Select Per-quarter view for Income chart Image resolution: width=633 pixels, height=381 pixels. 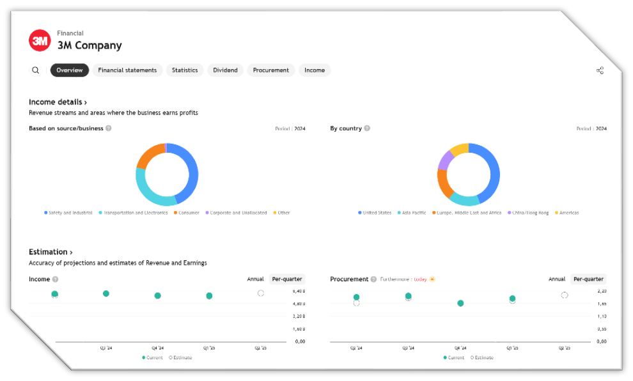[x=287, y=279]
